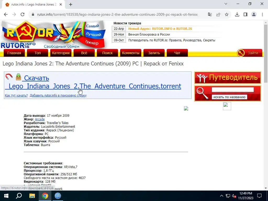Open the Поиск menu tab

coord(107,53)
